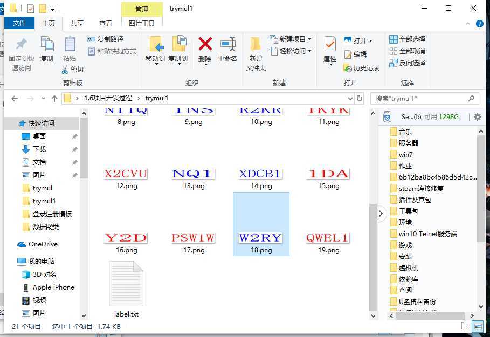Screen dimensions: 490x337
Task: Click the History (历史记录) ribbon item
Action: [361, 67]
